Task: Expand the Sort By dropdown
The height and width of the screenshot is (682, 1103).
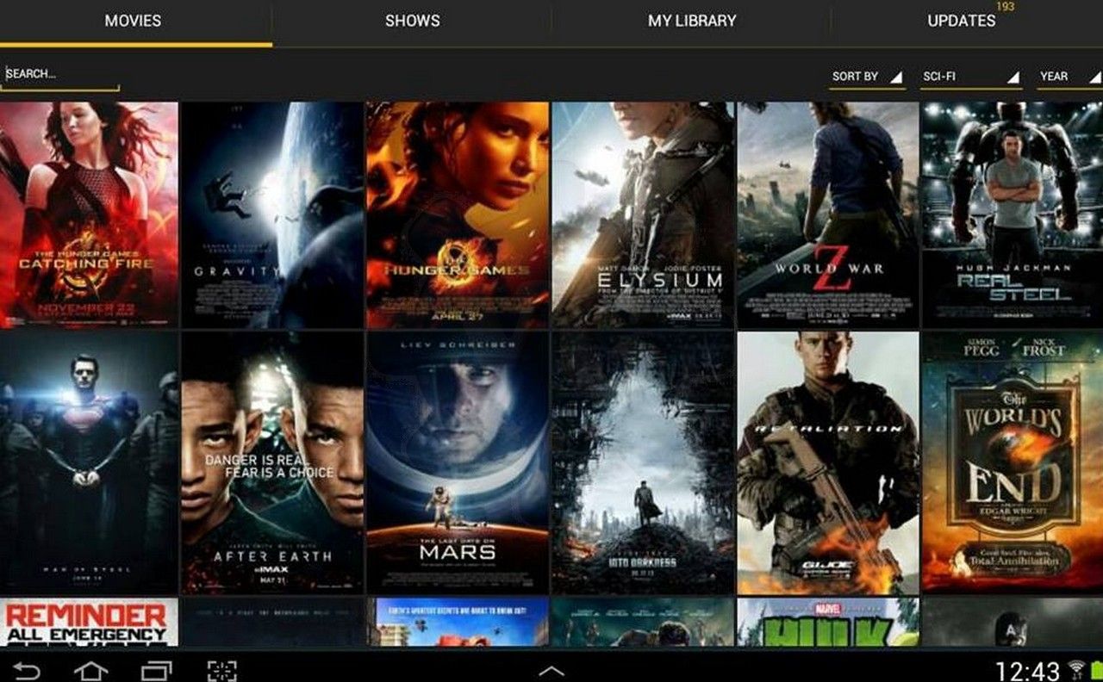Action: click(867, 77)
